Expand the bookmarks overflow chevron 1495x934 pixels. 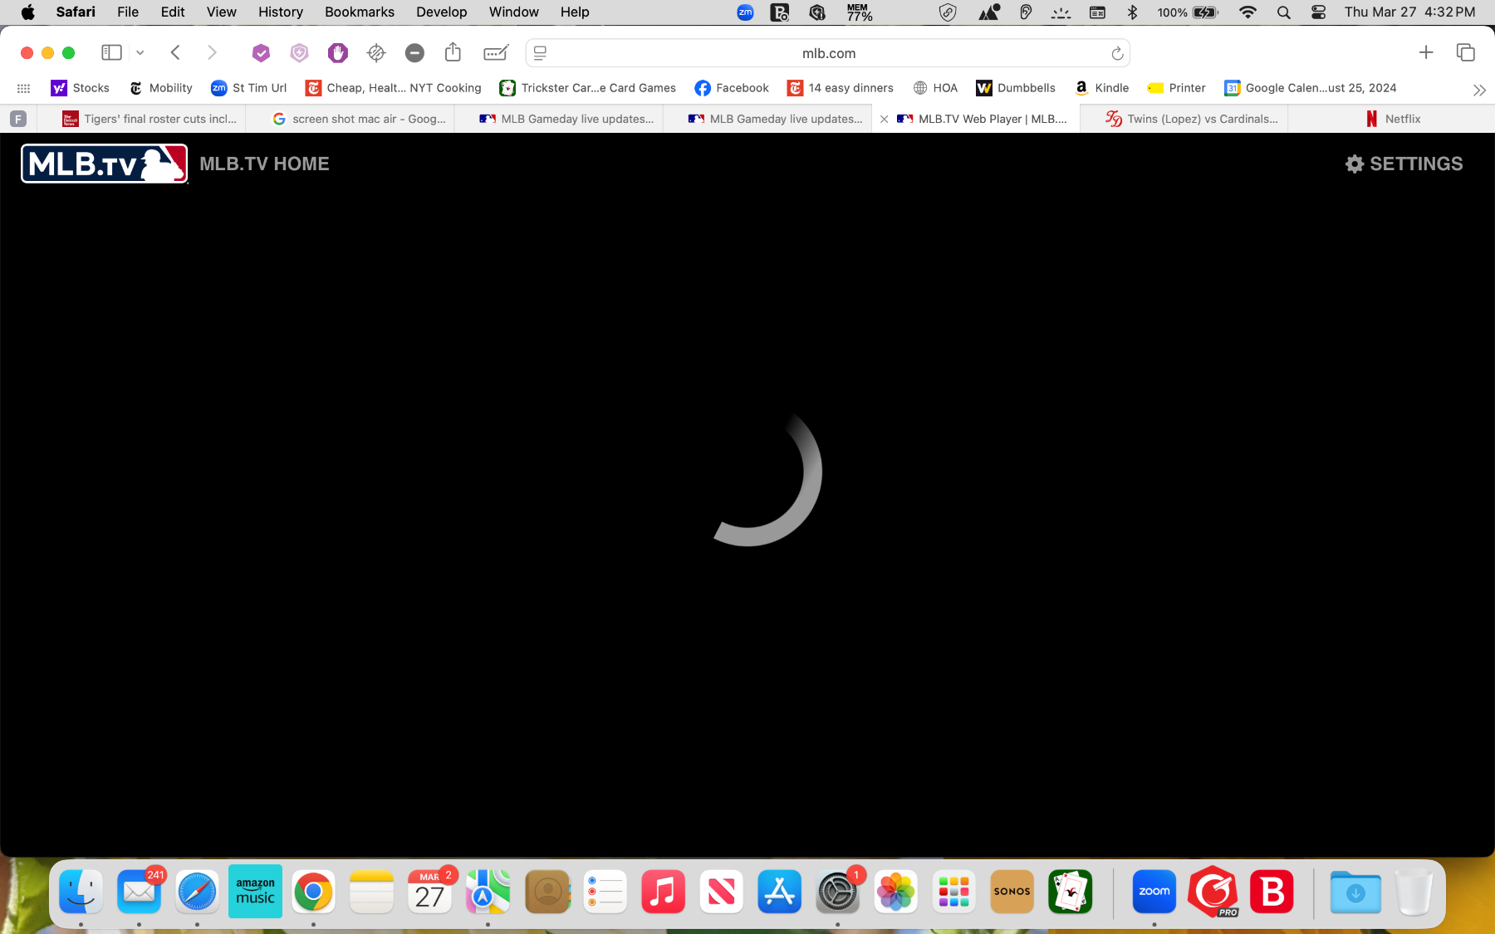point(1478,90)
